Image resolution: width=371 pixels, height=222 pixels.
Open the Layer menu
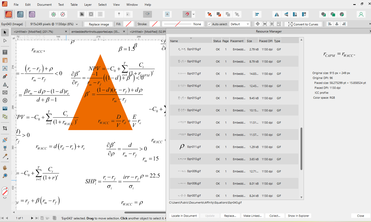click(x=88, y=5)
